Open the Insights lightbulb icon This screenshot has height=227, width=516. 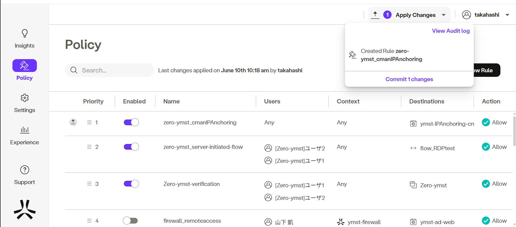point(24,33)
